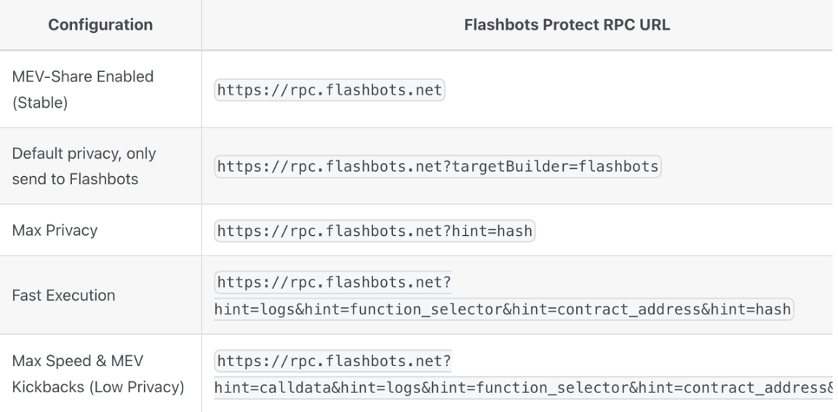Click the (Stable) text in first row
The image size is (838, 412).
pos(39,103)
